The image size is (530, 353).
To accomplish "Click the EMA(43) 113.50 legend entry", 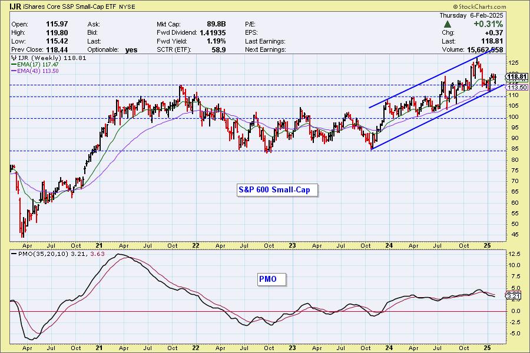I will [x=35, y=71].
